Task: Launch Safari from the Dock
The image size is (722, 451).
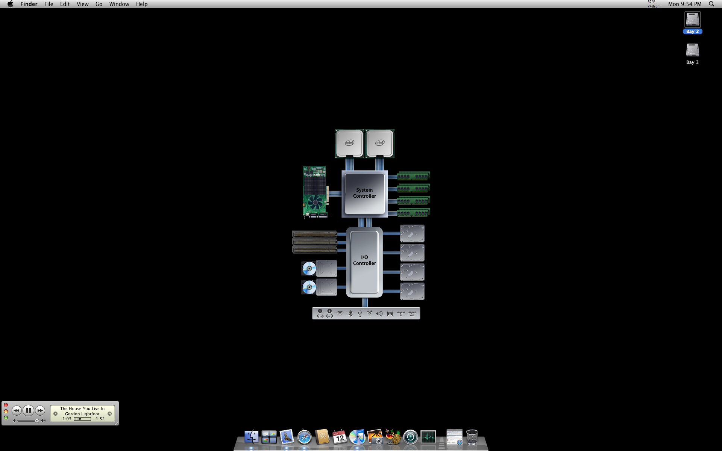Action: pyautogui.click(x=304, y=437)
